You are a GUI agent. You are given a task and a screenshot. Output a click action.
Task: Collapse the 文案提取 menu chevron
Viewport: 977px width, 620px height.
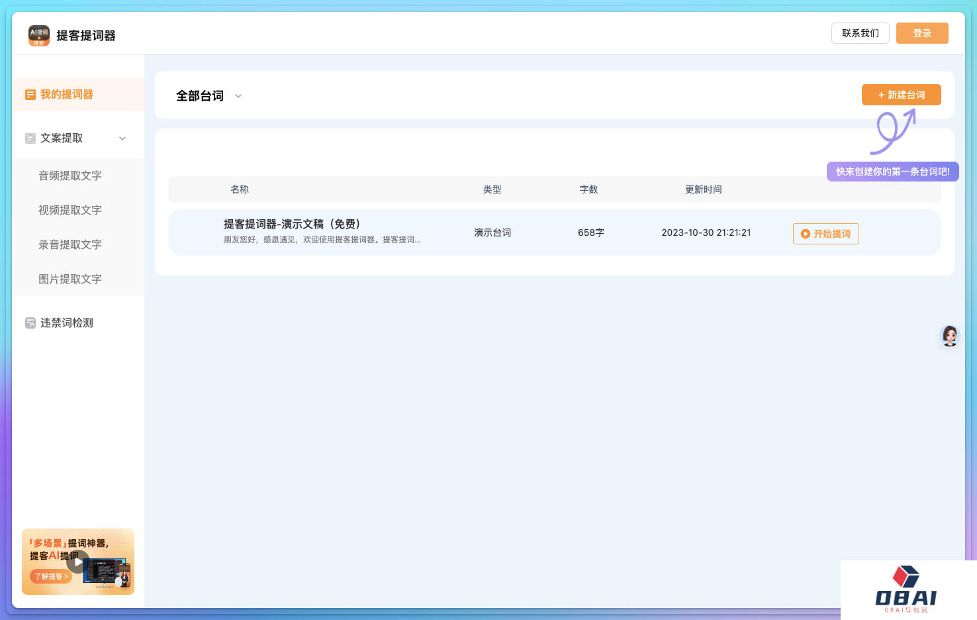[122, 138]
